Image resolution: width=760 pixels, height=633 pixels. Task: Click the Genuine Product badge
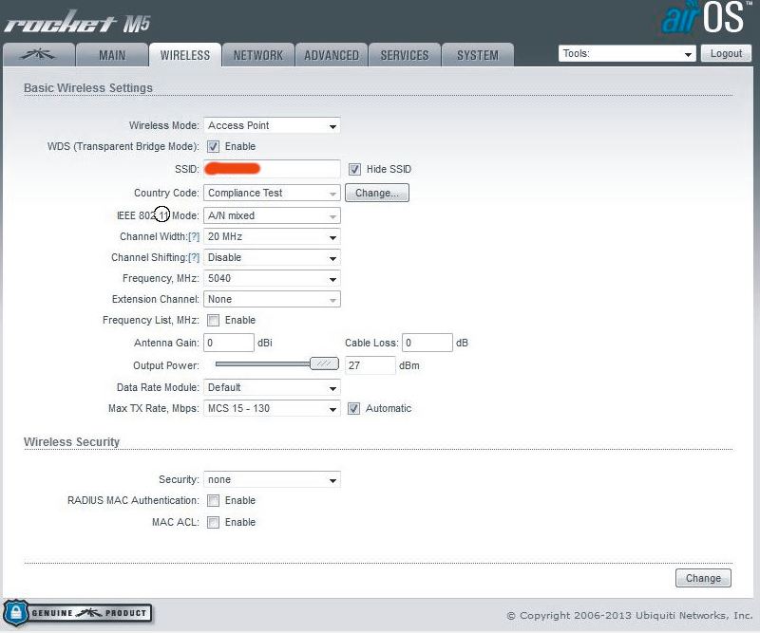pyautogui.click(x=78, y=613)
